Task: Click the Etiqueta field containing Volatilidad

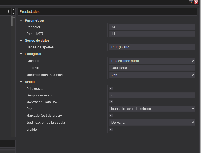Action: tap(152, 68)
